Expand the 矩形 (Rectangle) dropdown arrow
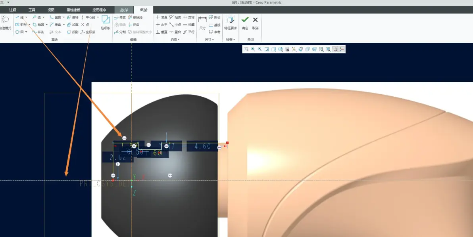473x237 pixels. 29,25
